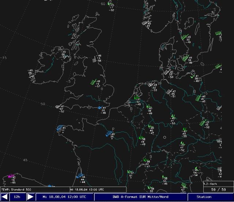
Task: Select the blue wind barb near Bordeaux
Action: click(79, 176)
